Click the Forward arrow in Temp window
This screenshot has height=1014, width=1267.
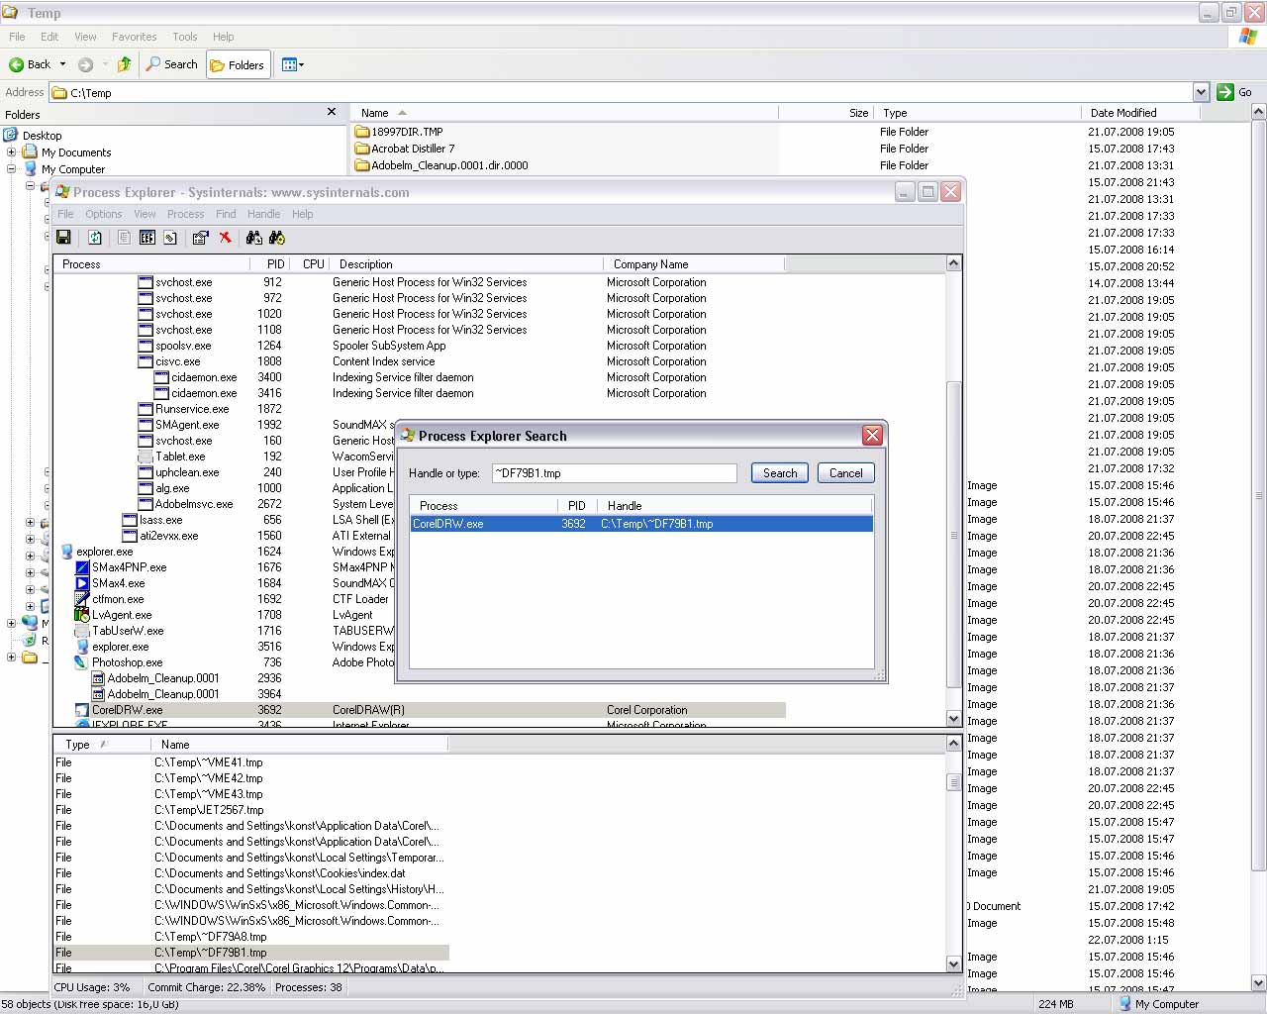pyautogui.click(x=86, y=64)
